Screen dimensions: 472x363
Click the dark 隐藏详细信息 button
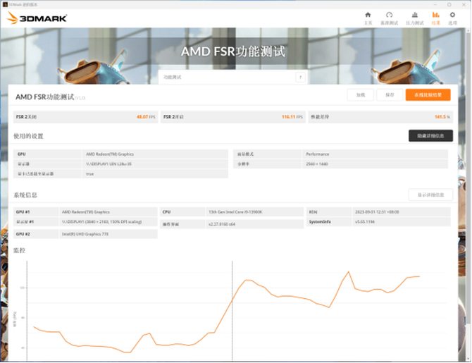pyautogui.click(x=430, y=136)
